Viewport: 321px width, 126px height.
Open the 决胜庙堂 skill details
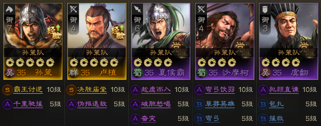click(92, 89)
